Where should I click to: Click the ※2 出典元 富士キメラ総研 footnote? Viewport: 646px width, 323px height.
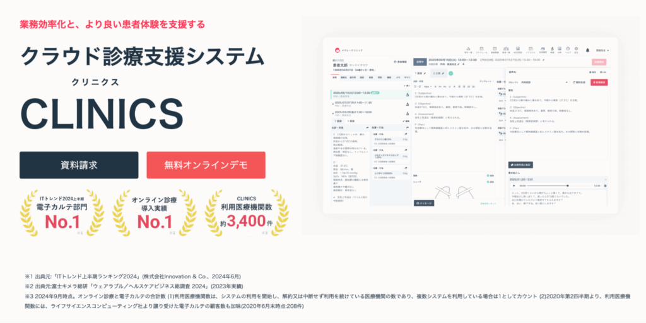pos(134,286)
